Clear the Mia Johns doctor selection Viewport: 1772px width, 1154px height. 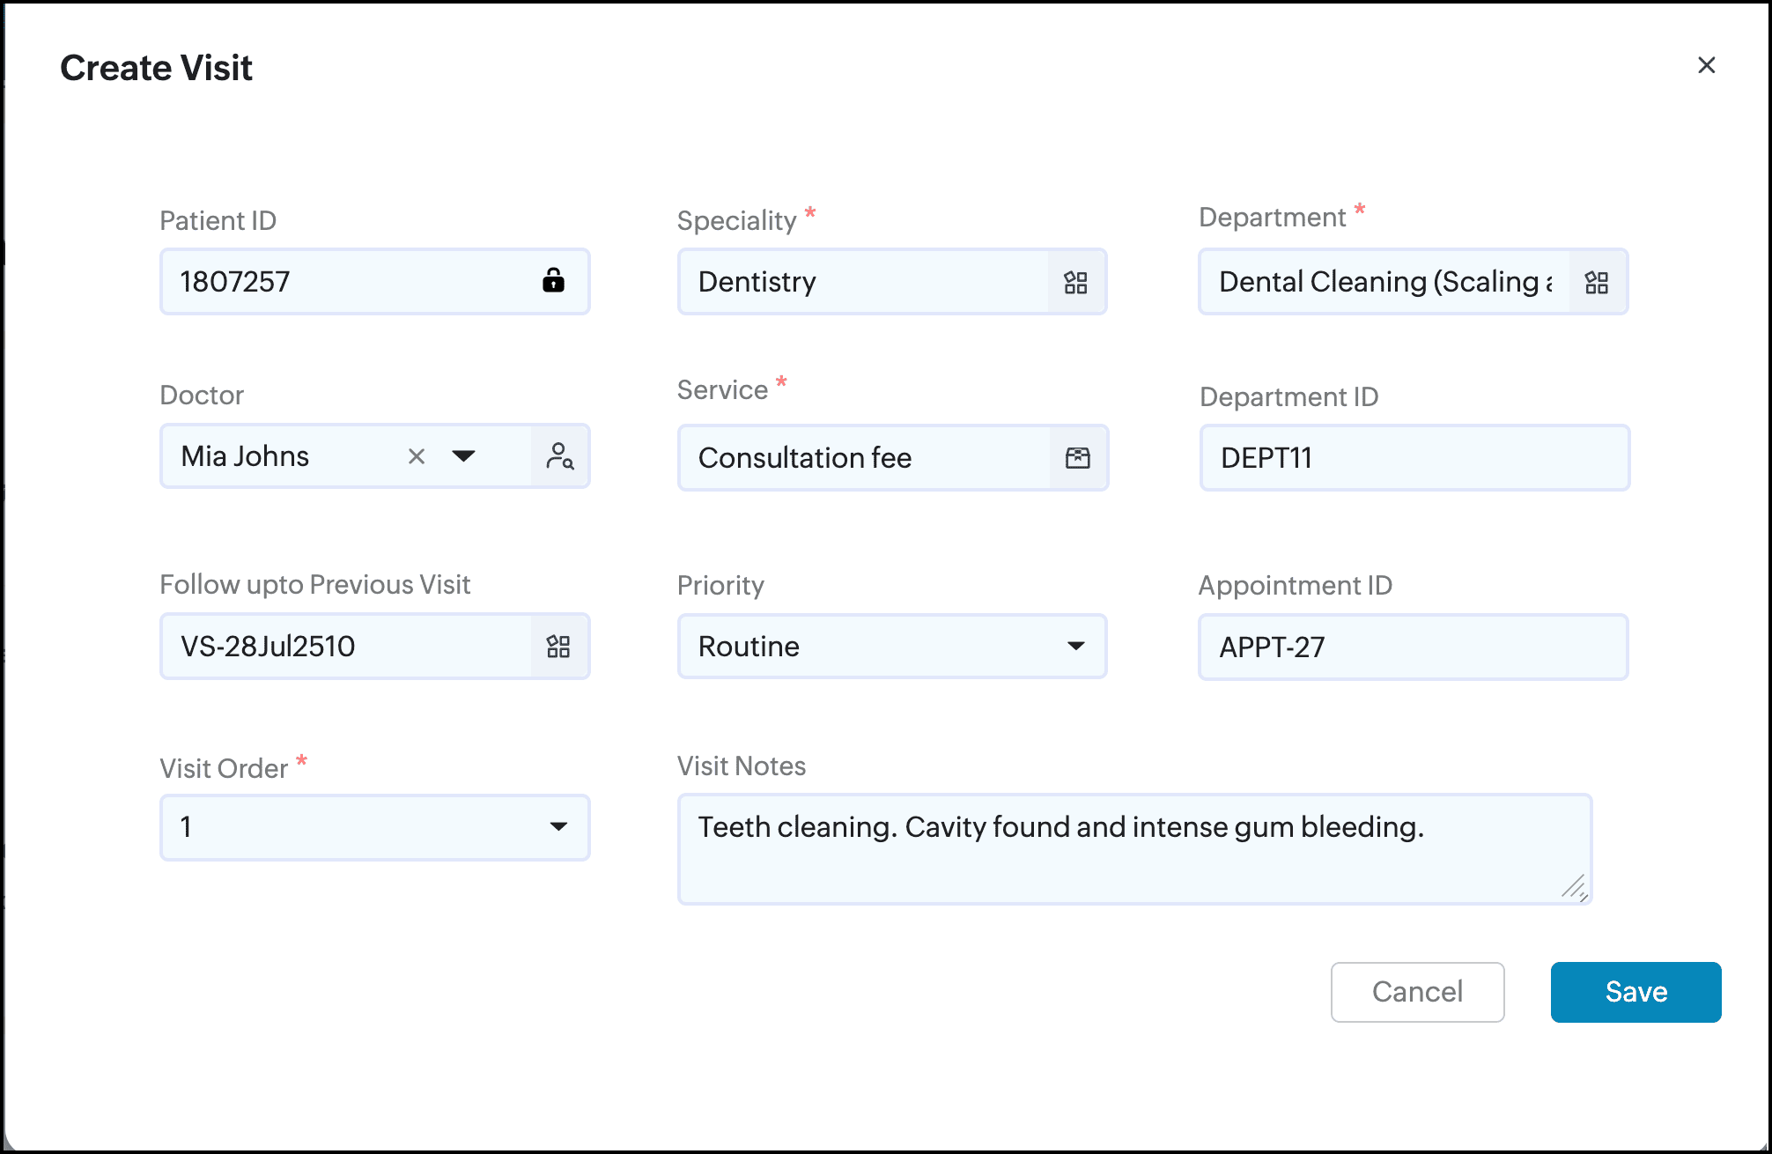pyautogui.click(x=417, y=456)
